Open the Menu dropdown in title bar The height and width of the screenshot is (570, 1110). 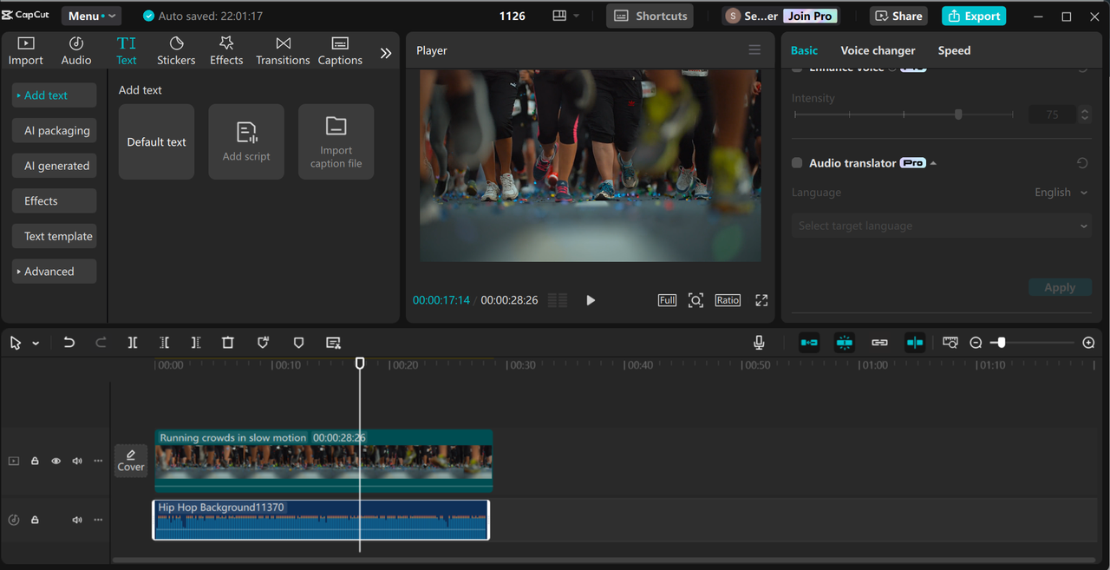(91, 16)
